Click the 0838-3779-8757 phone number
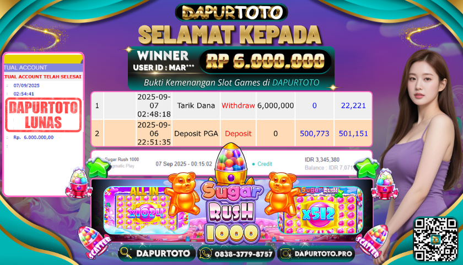This screenshot has height=265, width=463. coord(244,254)
